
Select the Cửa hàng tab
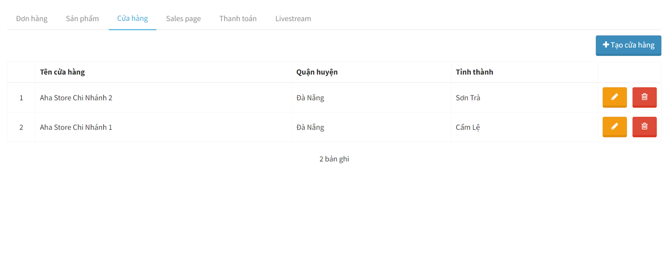tap(133, 19)
